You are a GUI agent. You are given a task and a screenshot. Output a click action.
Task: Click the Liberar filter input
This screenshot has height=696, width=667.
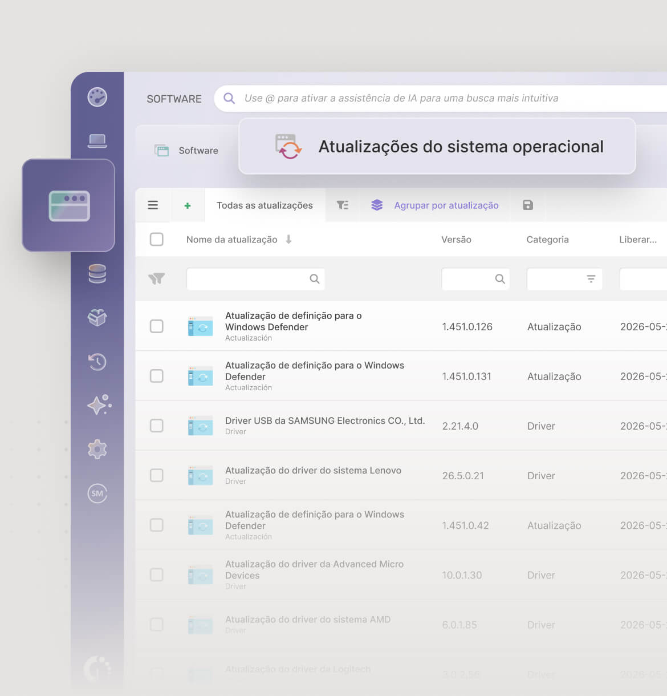643,279
